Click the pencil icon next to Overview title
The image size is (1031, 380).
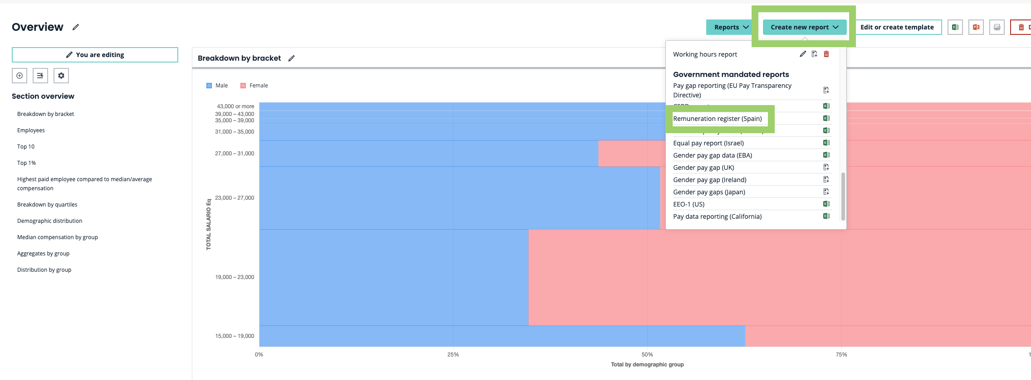coord(76,27)
